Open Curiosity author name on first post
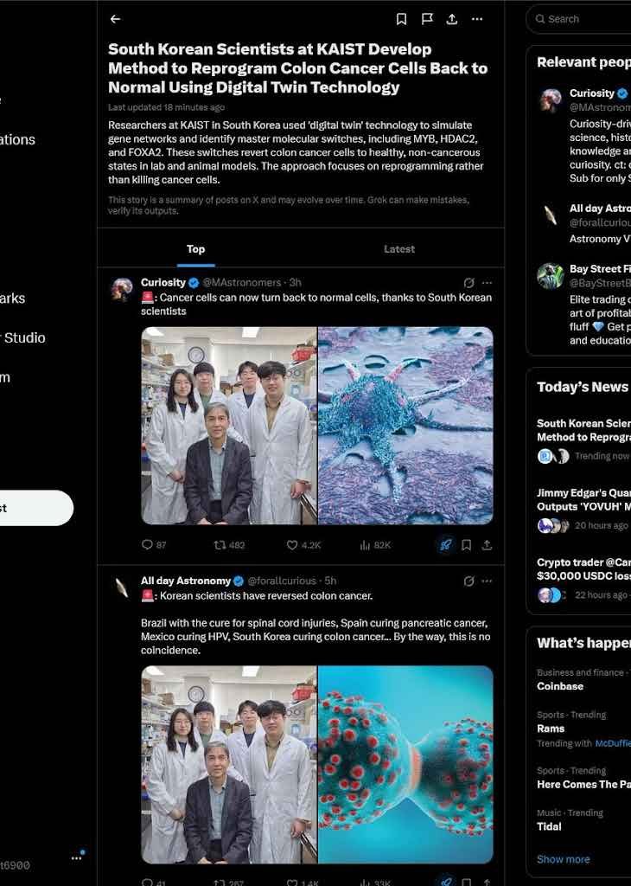 coord(163,283)
